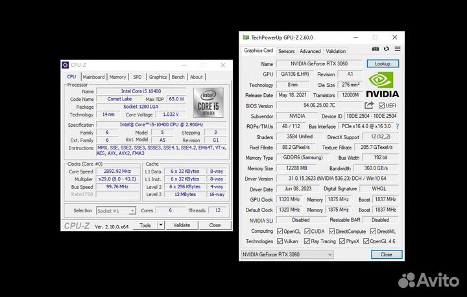Click the Intel Core i5 badge in CPU-Z
Viewport: 467px width, 297px height.
tap(208, 102)
